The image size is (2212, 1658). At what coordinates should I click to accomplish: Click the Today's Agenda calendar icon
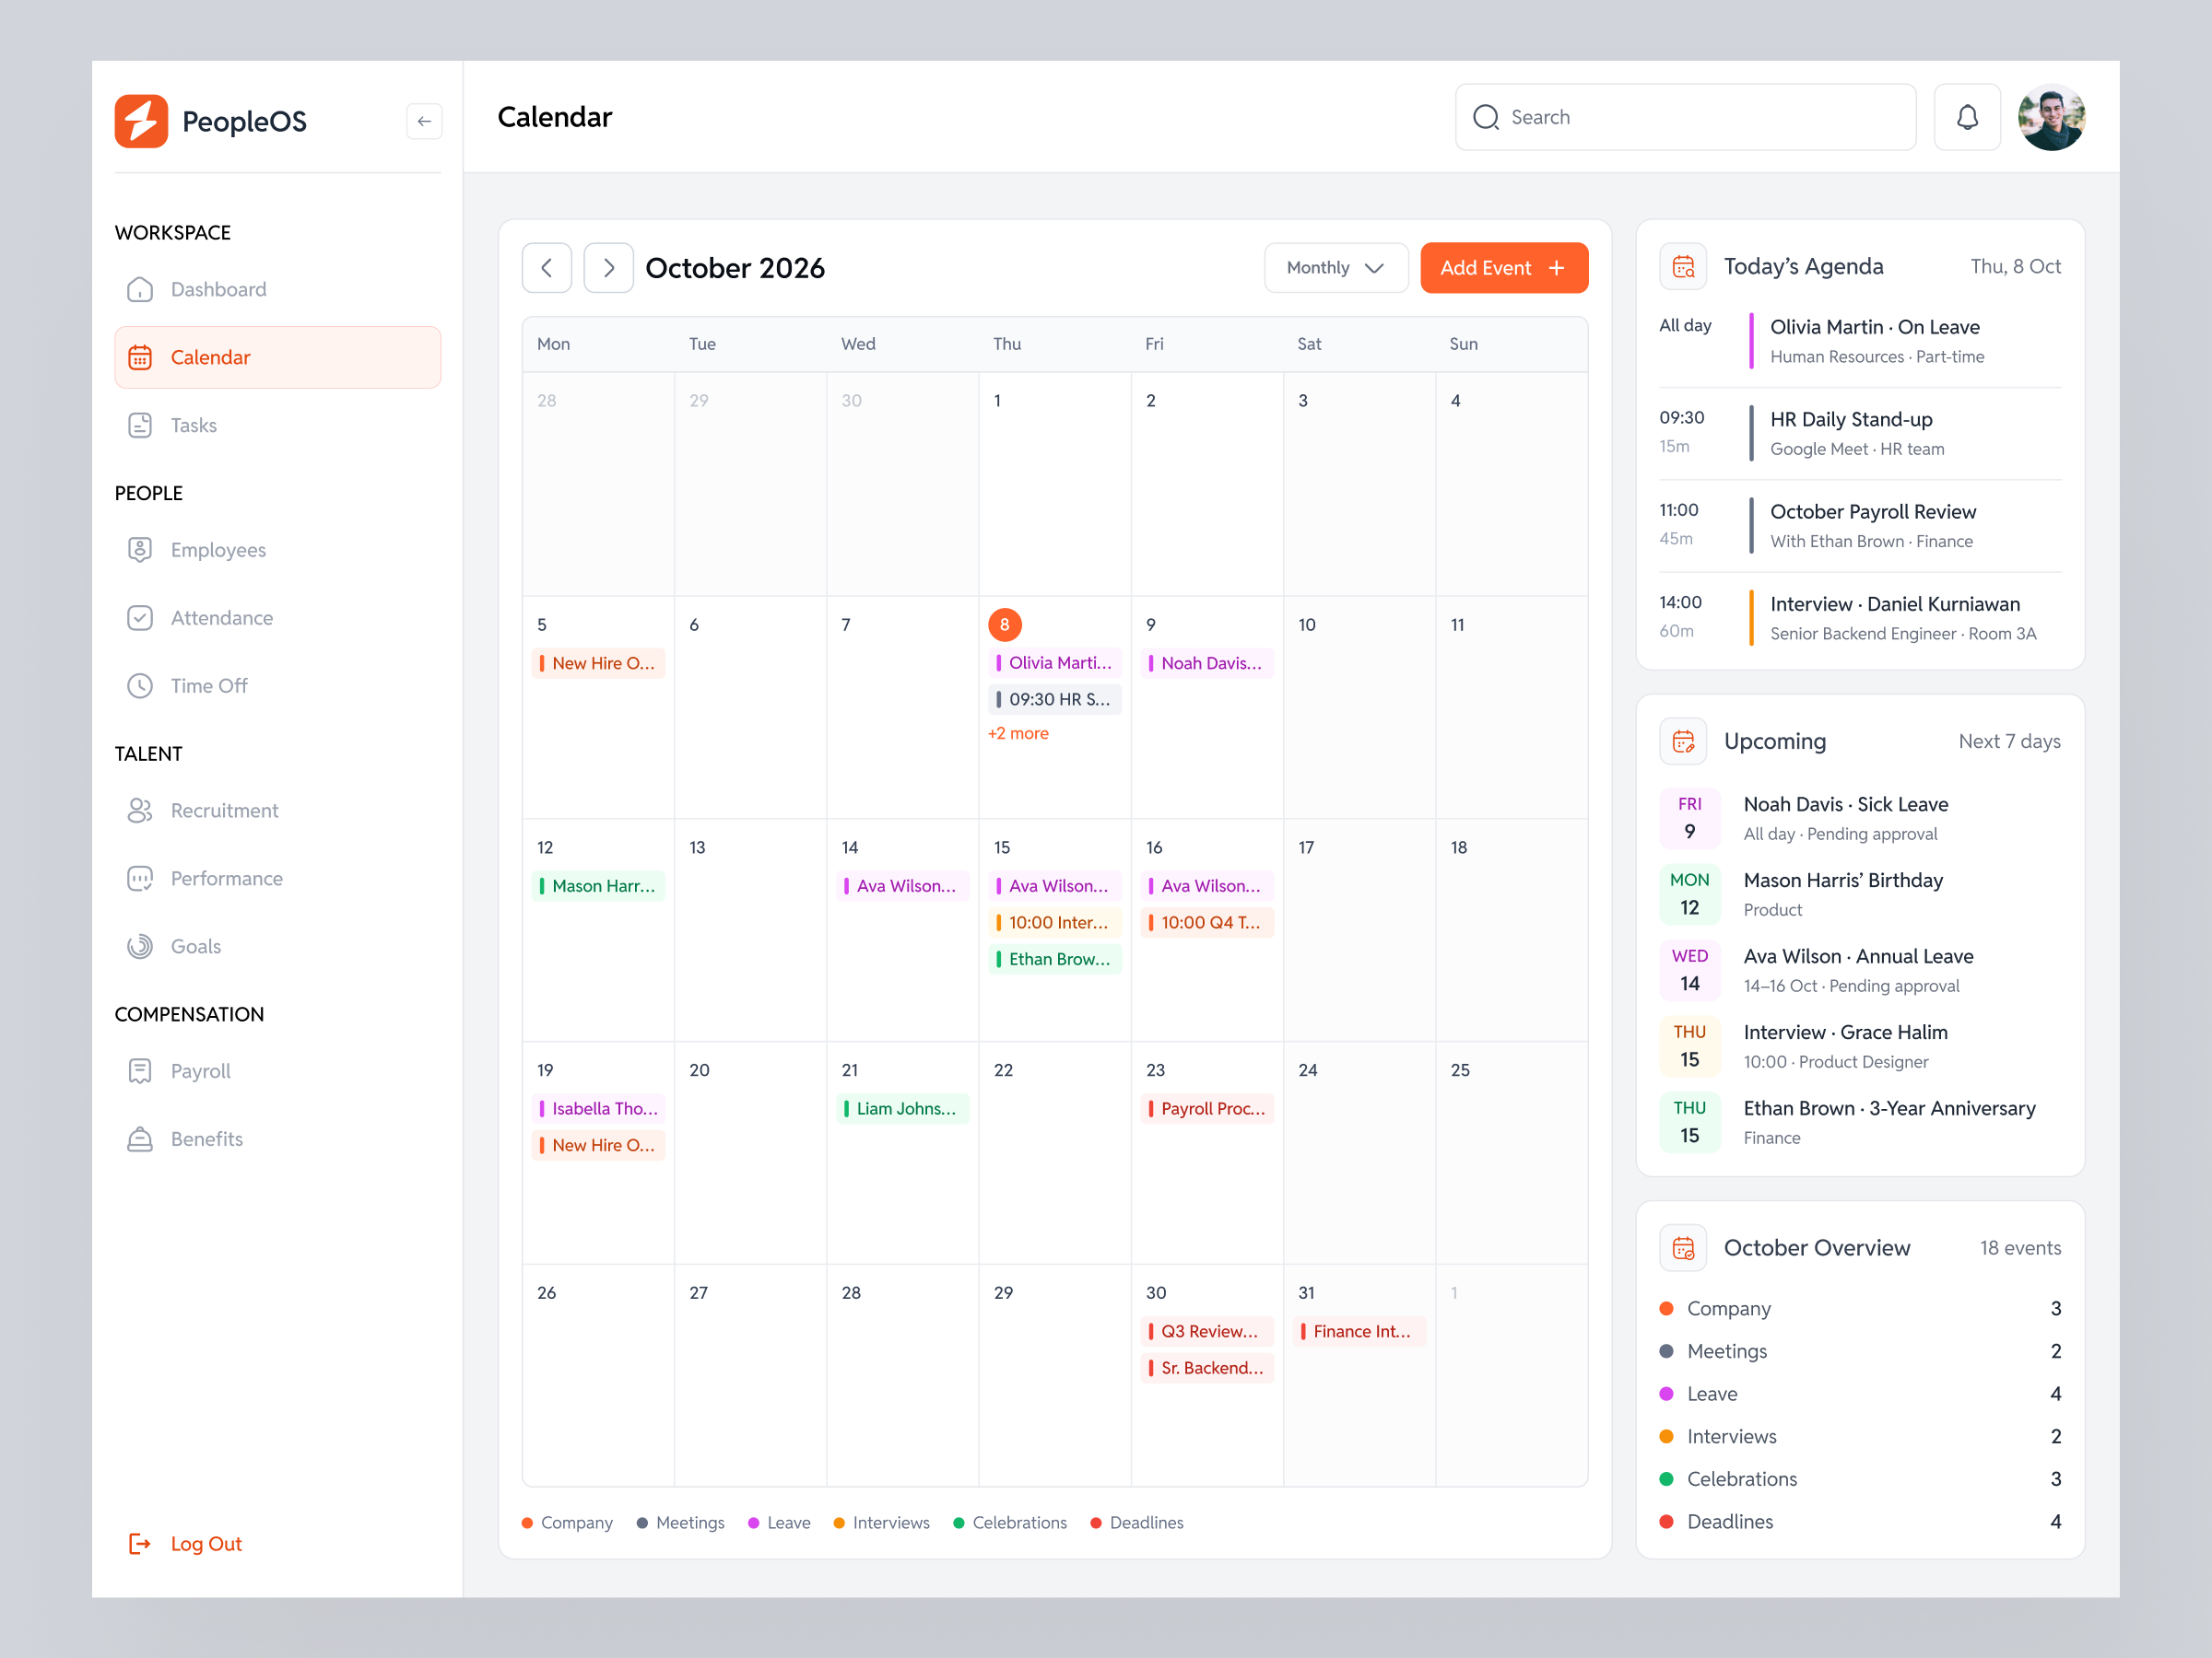click(1683, 267)
